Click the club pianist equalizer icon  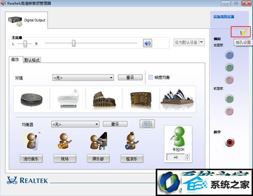[x=98, y=141]
